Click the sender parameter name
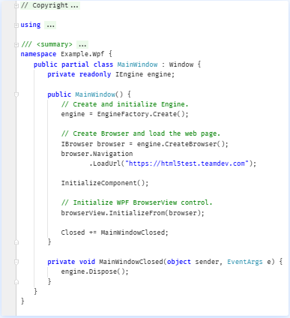This screenshot has width=290, height=318. point(207,262)
